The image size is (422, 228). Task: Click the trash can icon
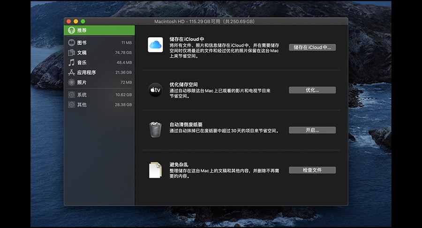pyautogui.click(x=155, y=130)
